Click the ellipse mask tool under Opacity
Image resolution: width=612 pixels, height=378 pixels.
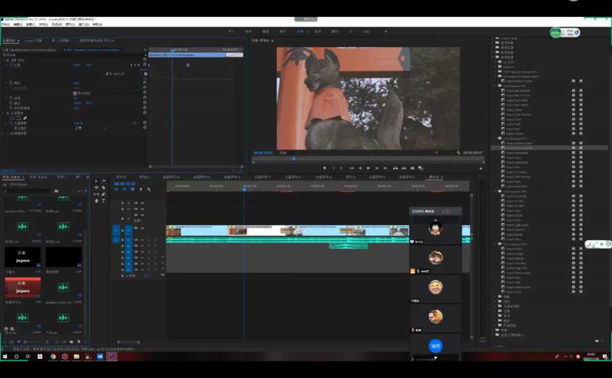11,118
